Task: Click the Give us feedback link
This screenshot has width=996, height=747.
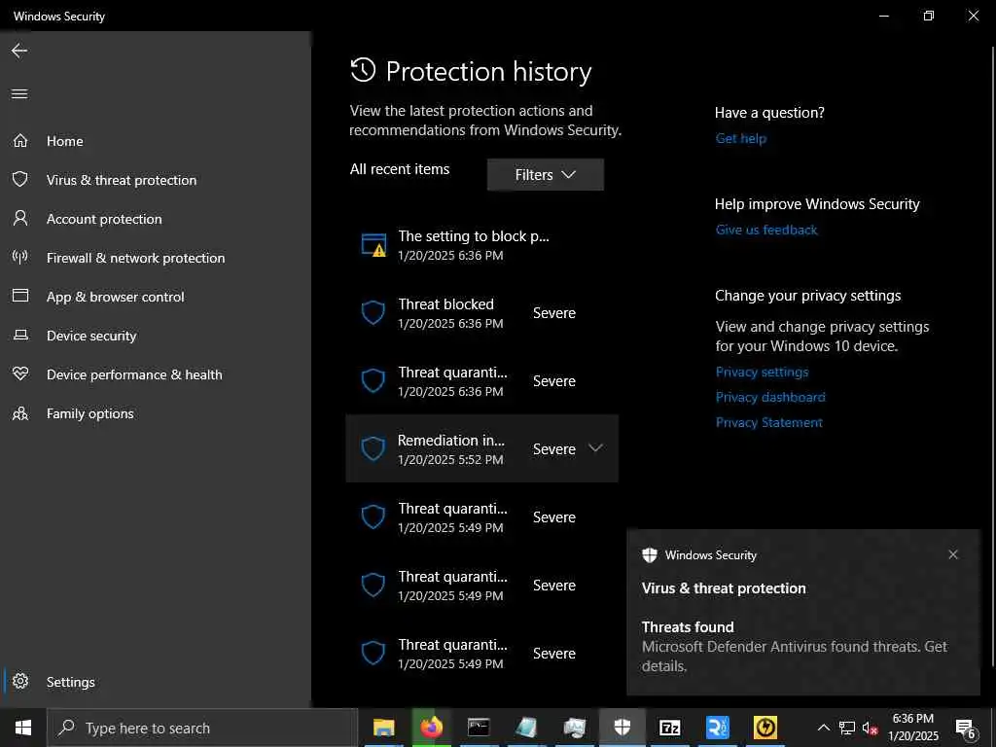Action: [766, 230]
